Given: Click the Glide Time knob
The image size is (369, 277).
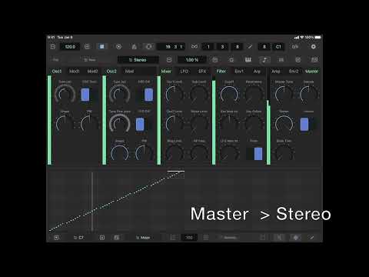Looking at the screenshot, I should click(x=284, y=153).
